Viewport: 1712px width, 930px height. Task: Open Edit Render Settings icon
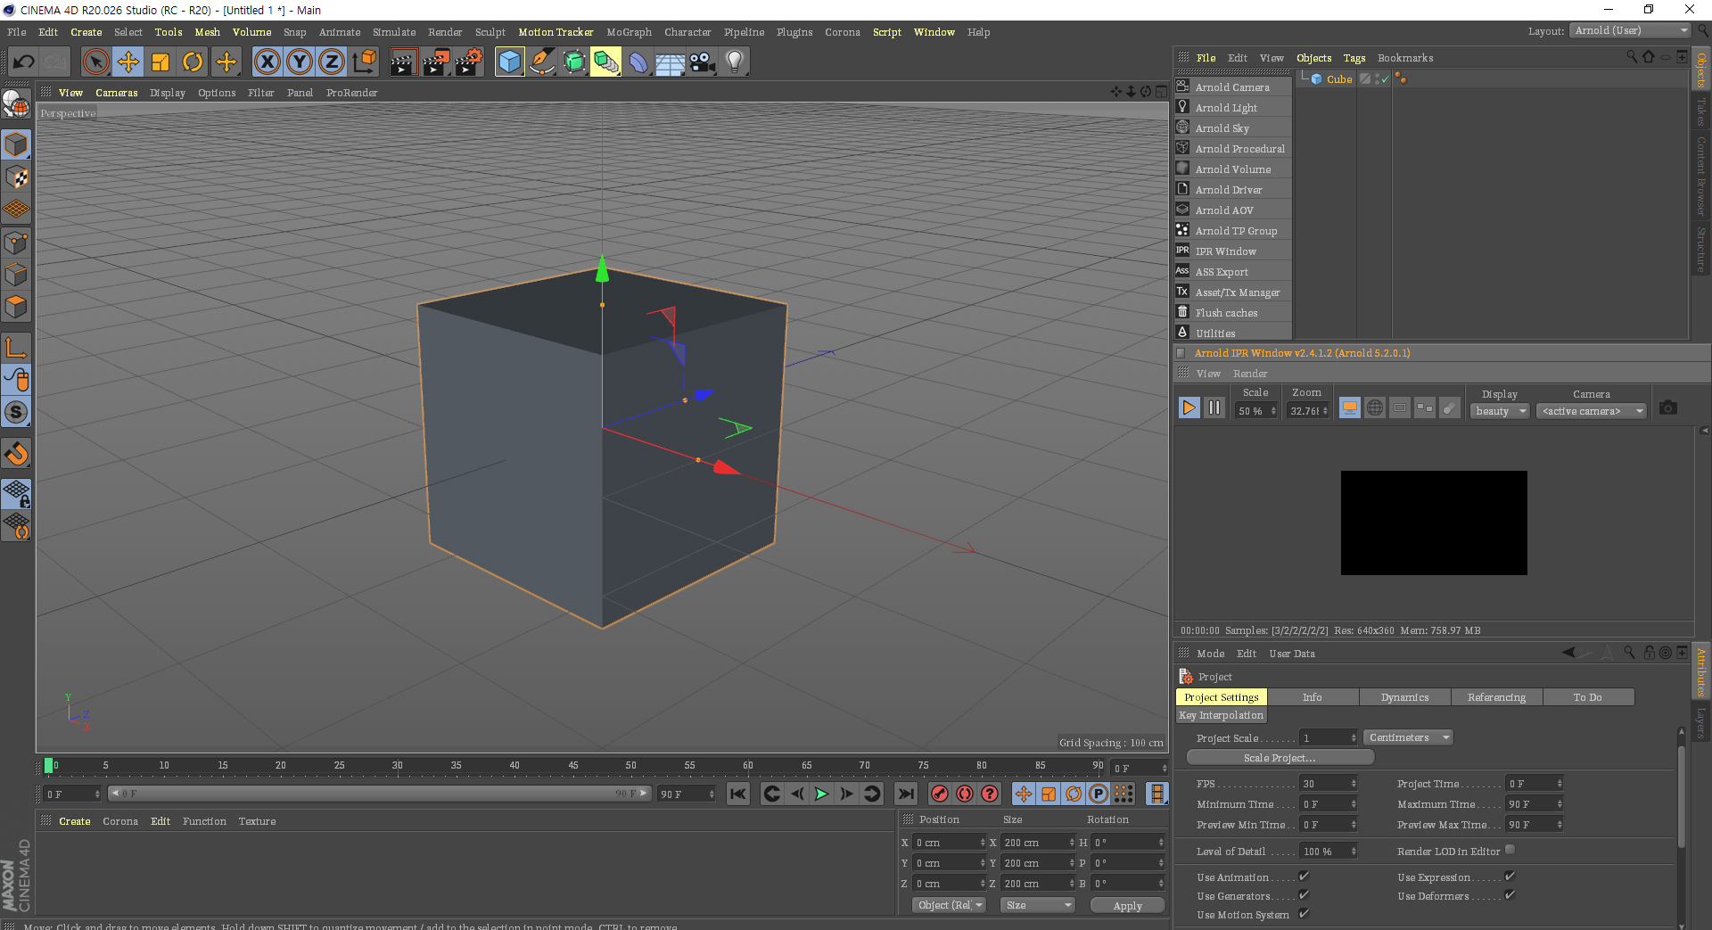click(469, 62)
